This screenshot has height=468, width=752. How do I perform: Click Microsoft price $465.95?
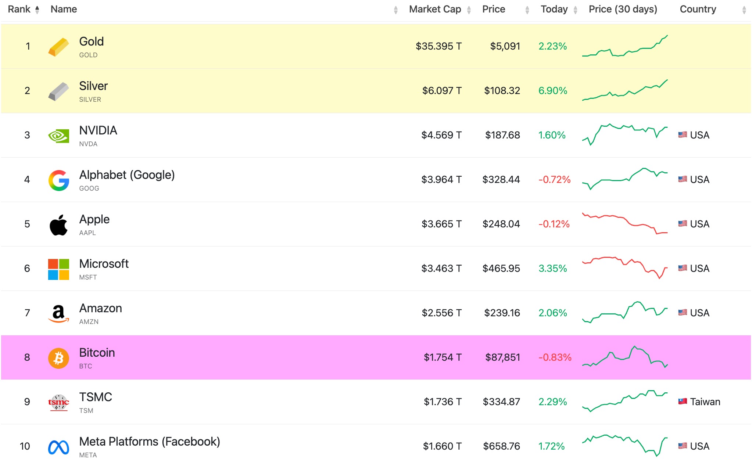click(x=501, y=269)
